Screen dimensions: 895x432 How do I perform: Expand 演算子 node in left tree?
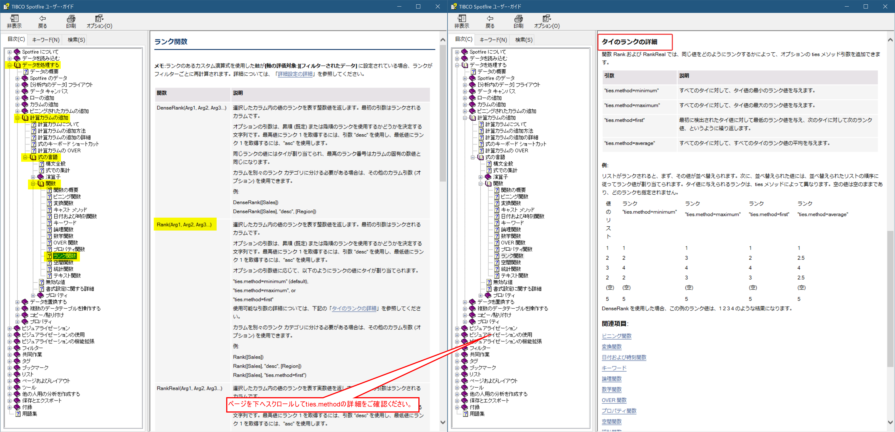pos(33,177)
